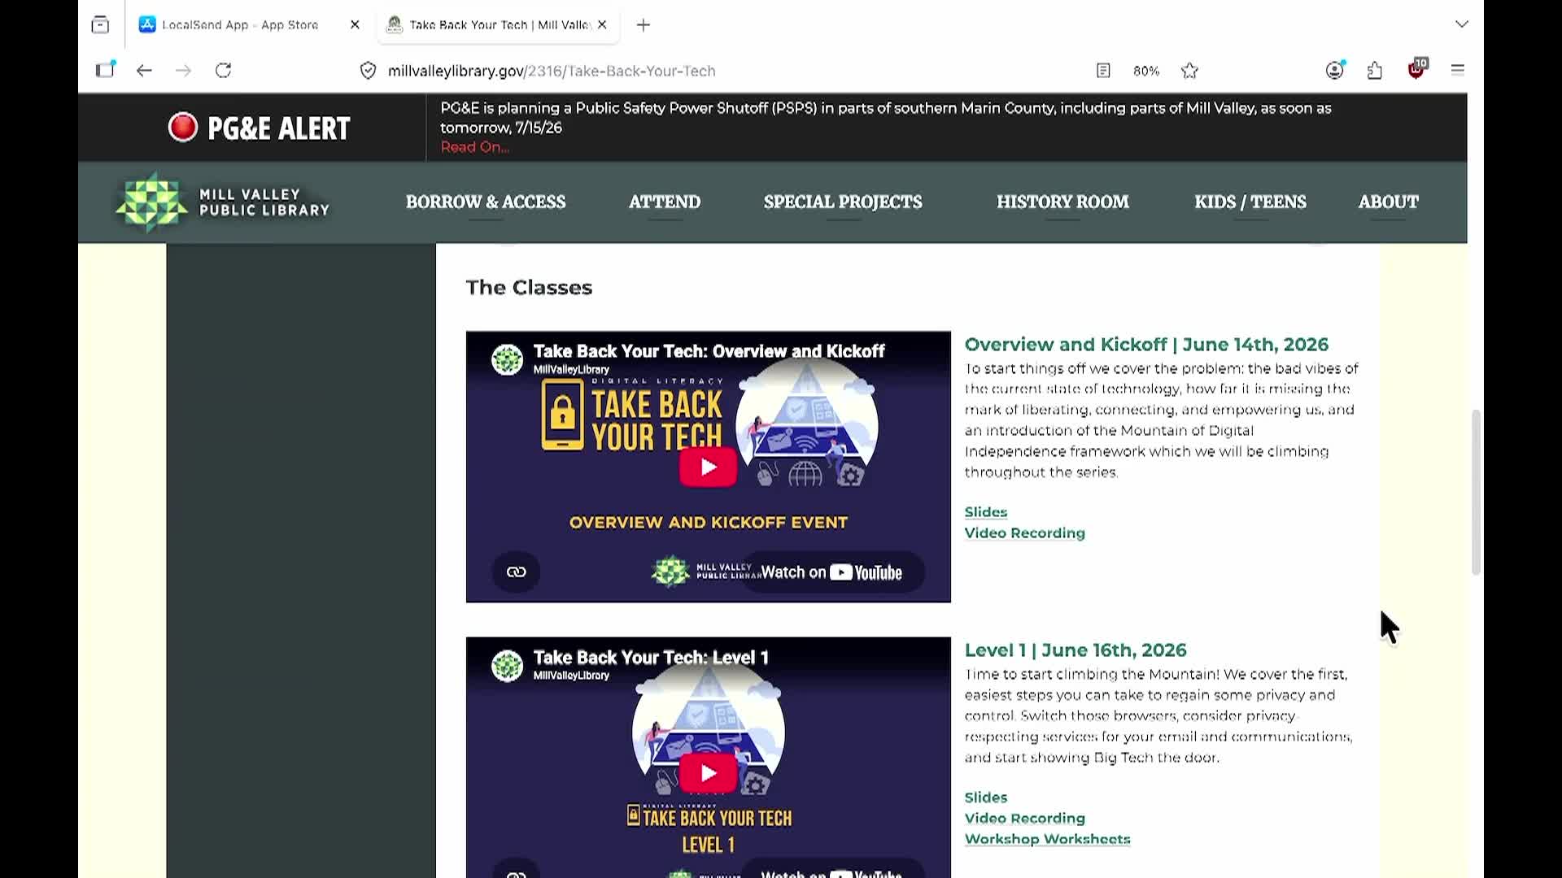Screen dimensions: 1562x878
Task: Open the uBlock shield extension icon
Action: pyautogui.click(x=1417, y=69)
